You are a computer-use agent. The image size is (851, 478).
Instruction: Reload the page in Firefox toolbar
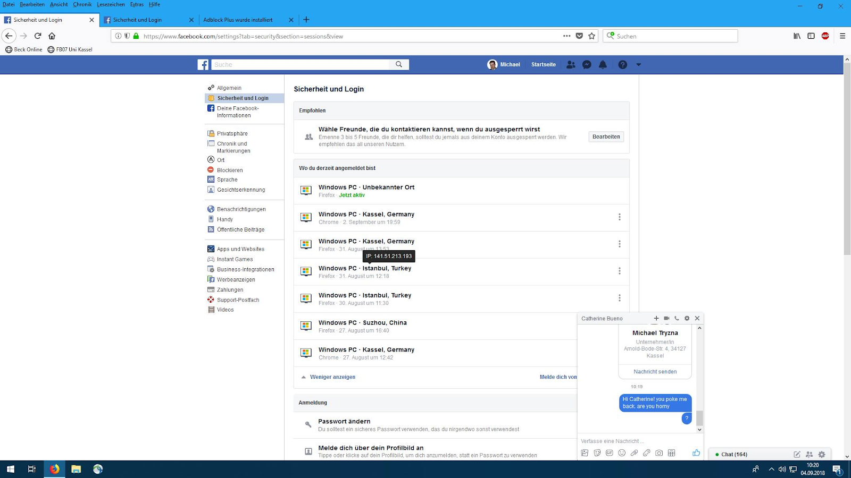(x=38, y=36)
